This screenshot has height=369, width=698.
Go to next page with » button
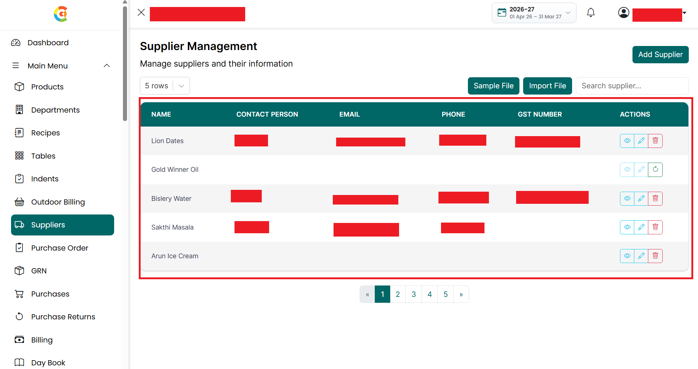coord(461,294)
